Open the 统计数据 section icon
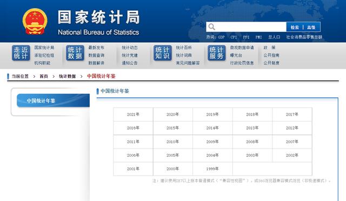 coord(75,53)
